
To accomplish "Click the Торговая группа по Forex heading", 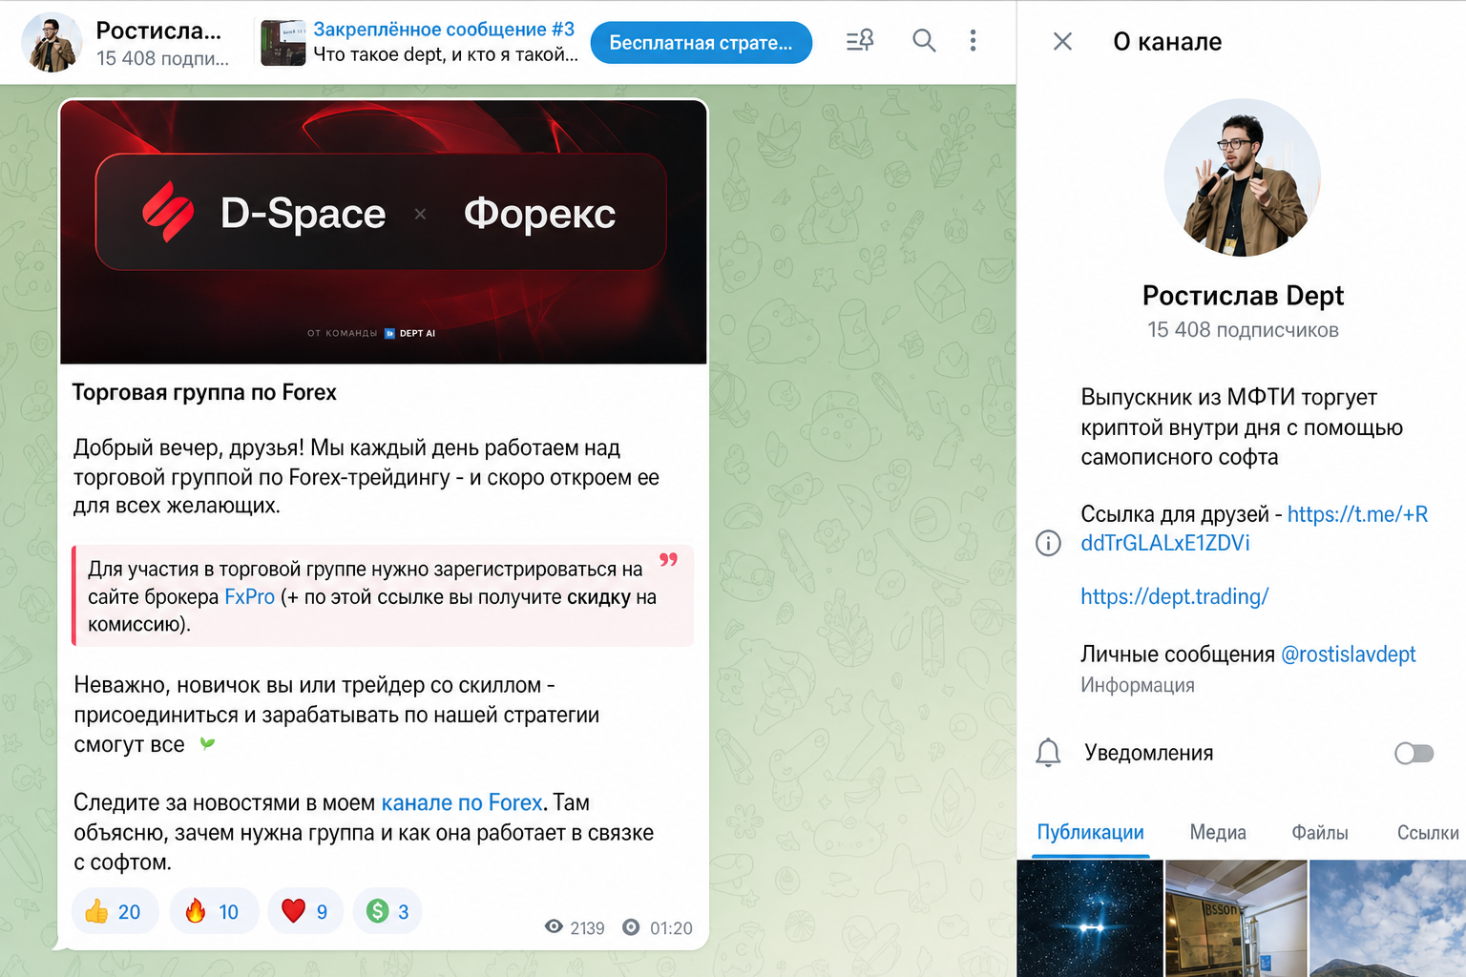I will (x=204, y=392).
